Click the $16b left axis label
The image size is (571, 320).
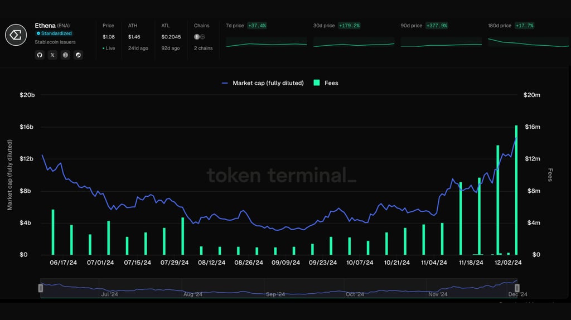tap(27, 127)
